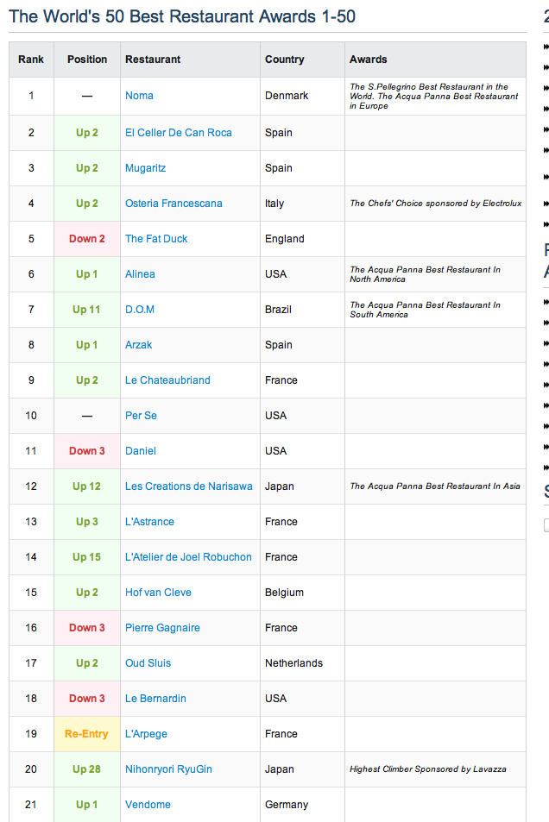Follow the Mugaritz link
Screen dimensions: 549x822
coord(145,167)
